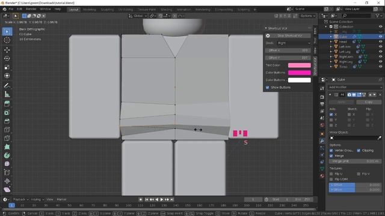Click the Stop Shortcut VUr button
The height and width of the screenshot is (216, 385).
(x=288, y=36)
